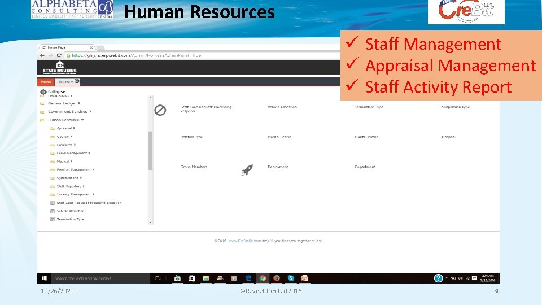This screenshot has height=305, width=542.
Task: Open Termination Type in main panel
Action: (369, 107)
